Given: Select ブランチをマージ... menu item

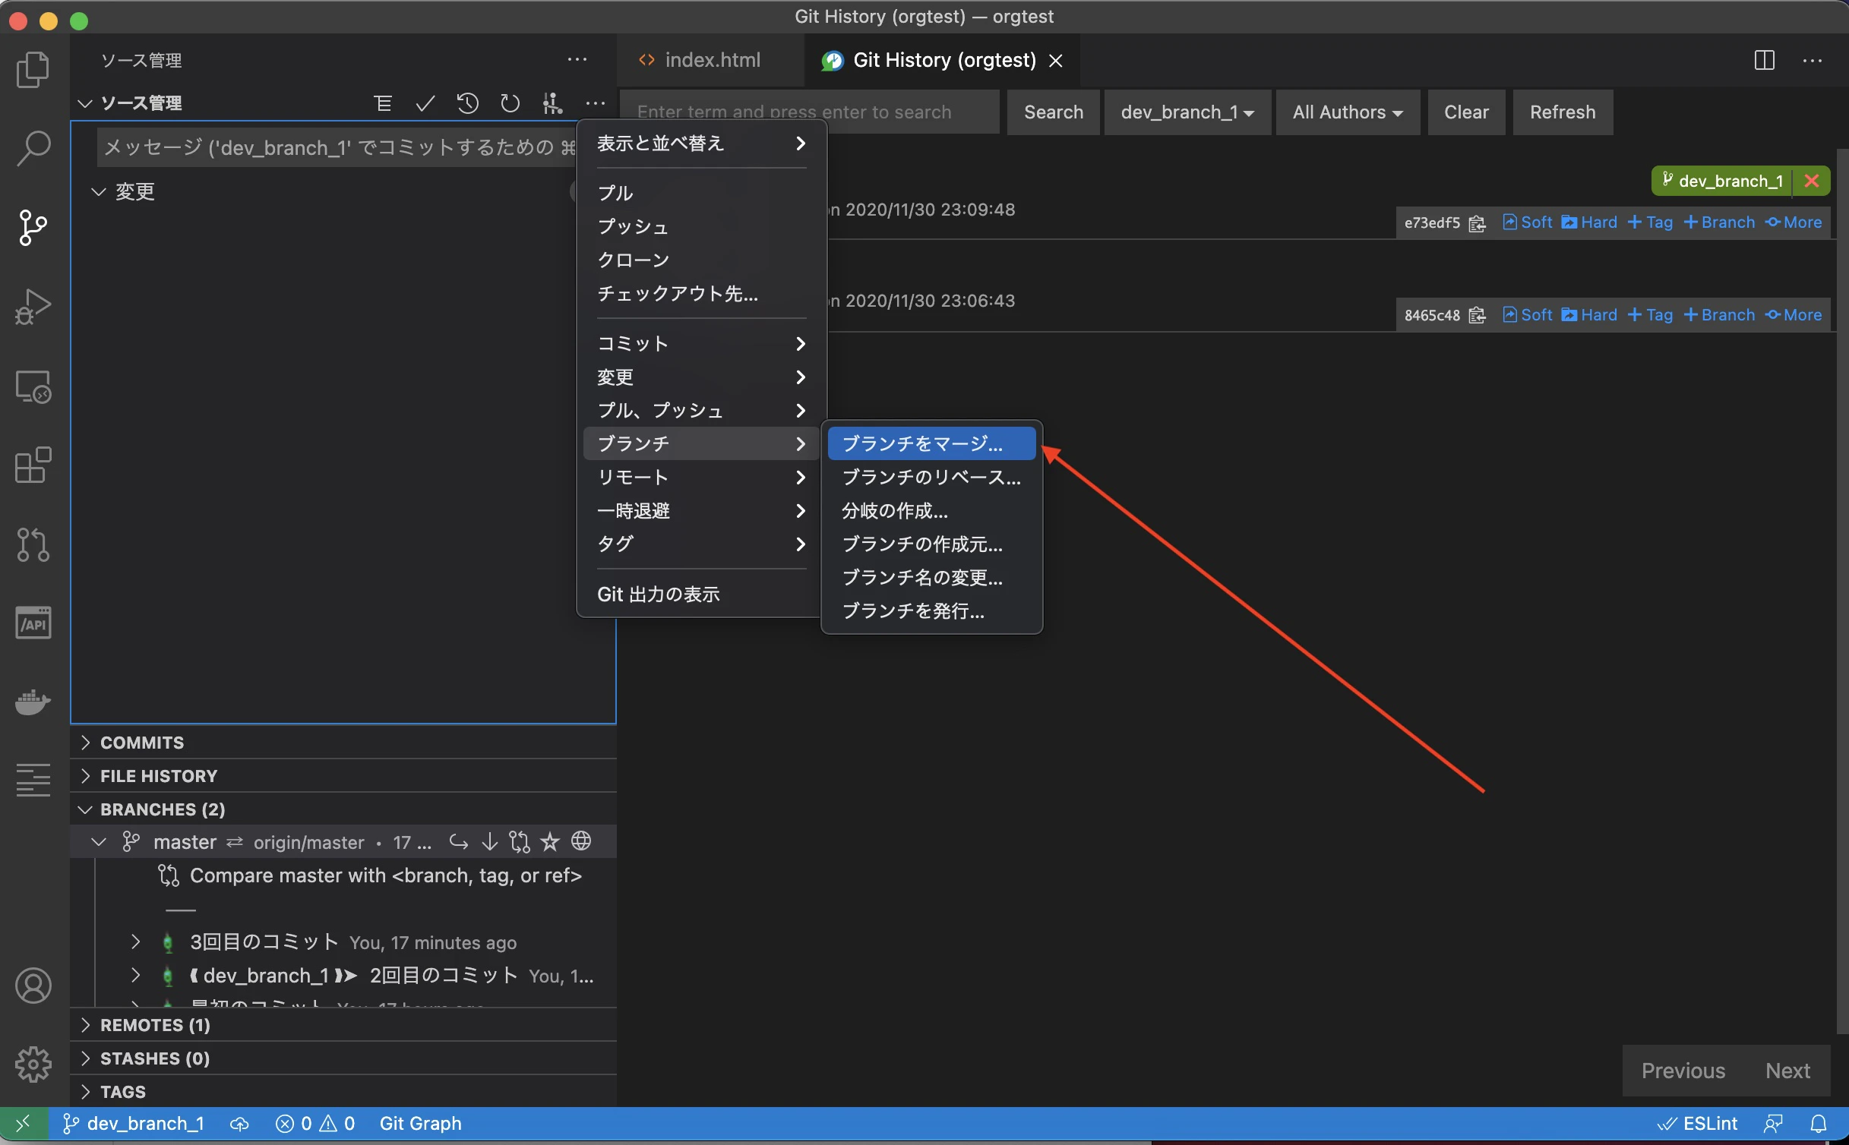Looking at the screenshot, I should 931,443.
